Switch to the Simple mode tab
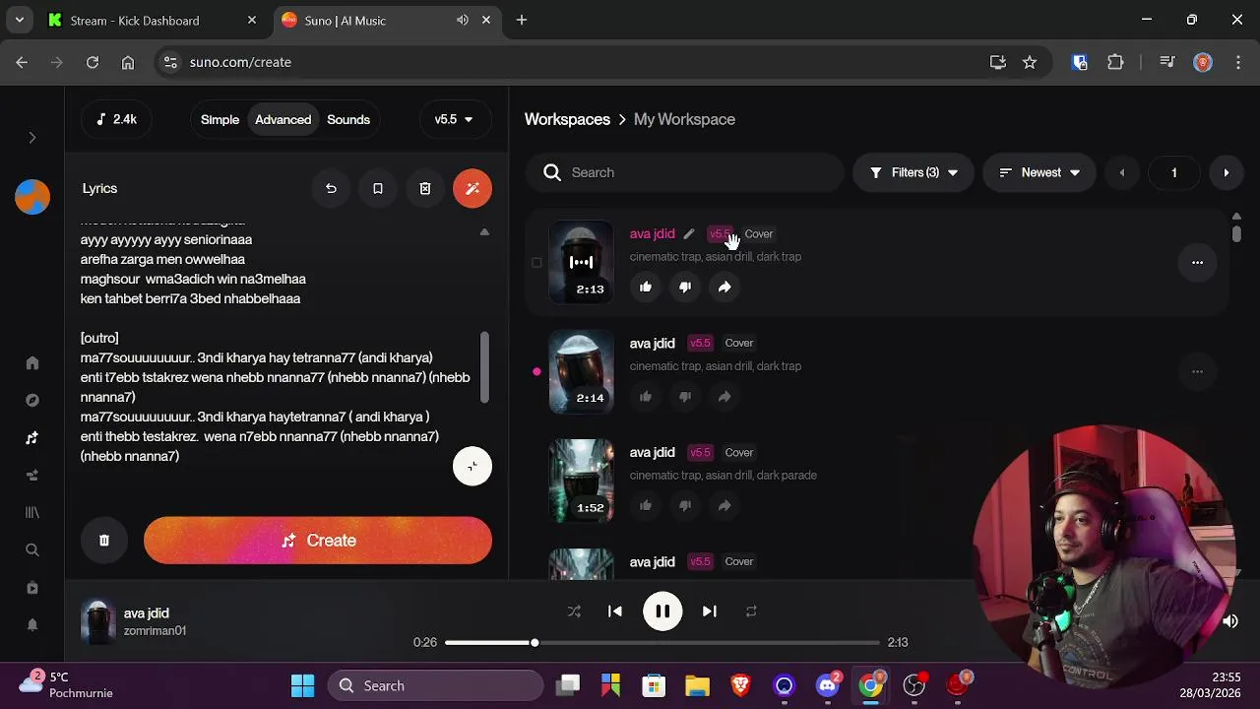 220,119
